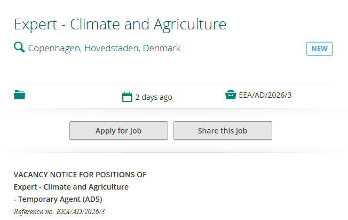Click the VACANCY NOTICE FOR POSITIONS OF line

[x=80, y=175]
